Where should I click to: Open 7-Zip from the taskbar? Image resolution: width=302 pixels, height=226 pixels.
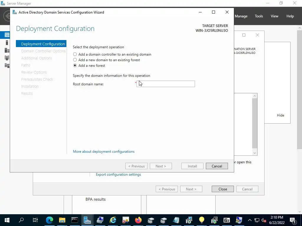[x=227, y=220]
